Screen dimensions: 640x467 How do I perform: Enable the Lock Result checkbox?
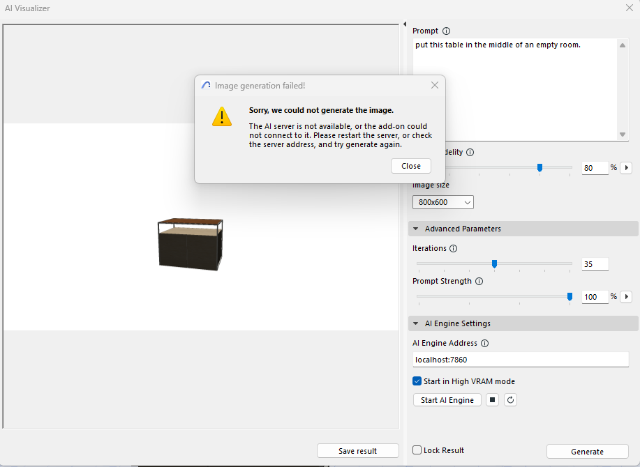pos(417,450)
